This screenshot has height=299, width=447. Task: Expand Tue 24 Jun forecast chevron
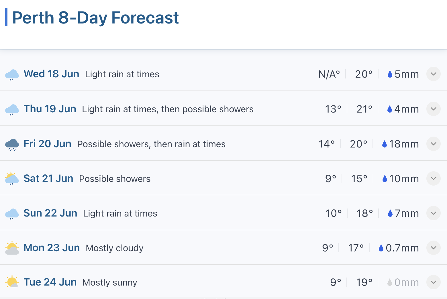[x=434, y=282]
